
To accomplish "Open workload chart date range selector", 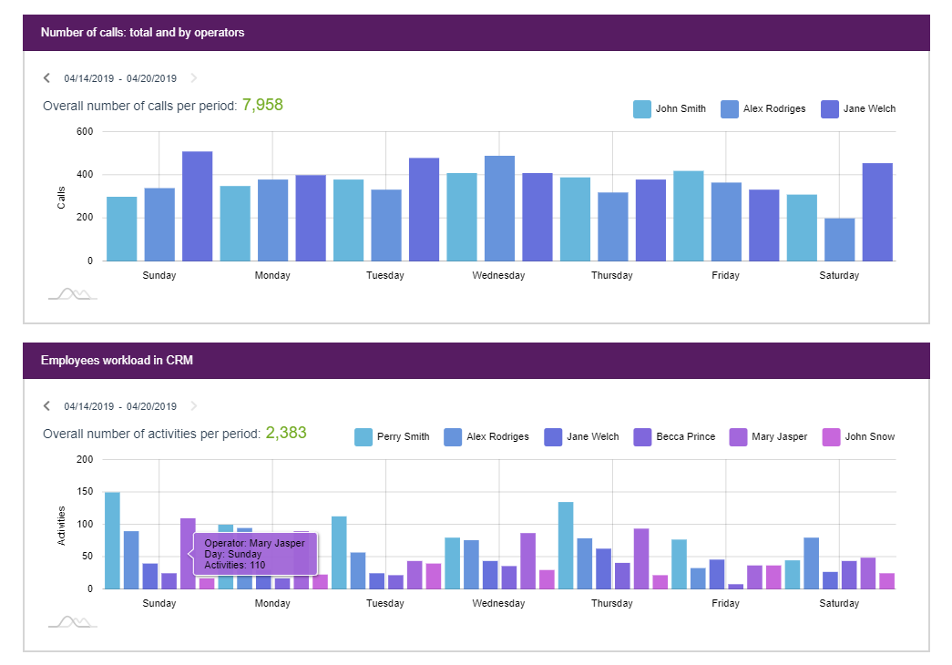I will [120, 406].
